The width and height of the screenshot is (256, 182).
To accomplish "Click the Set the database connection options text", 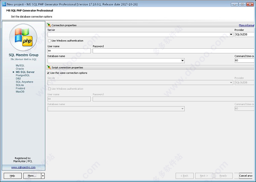I will pos(32,17).
